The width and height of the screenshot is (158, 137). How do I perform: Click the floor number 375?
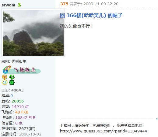point(64,4)
